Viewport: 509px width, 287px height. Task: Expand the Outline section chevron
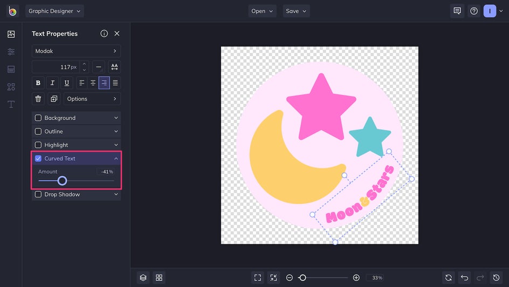[x=116, y=132]
